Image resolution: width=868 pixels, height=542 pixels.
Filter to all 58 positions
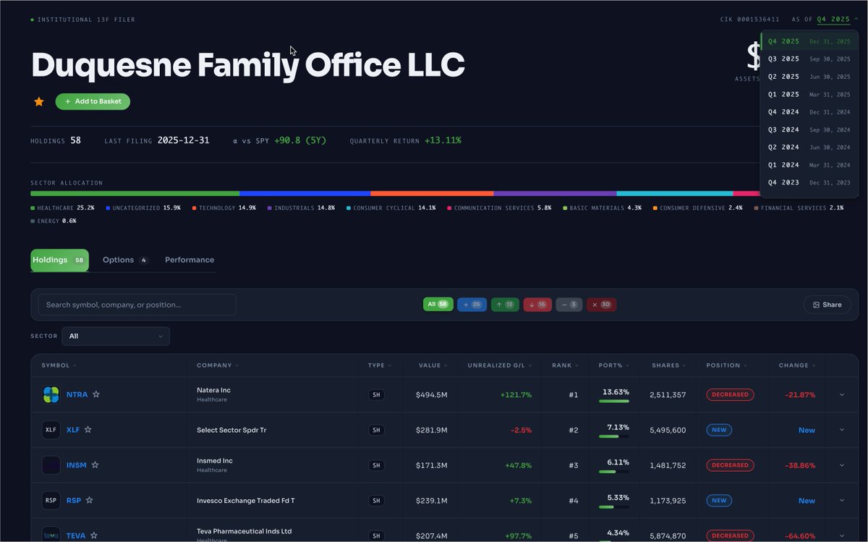coord(438,305)
